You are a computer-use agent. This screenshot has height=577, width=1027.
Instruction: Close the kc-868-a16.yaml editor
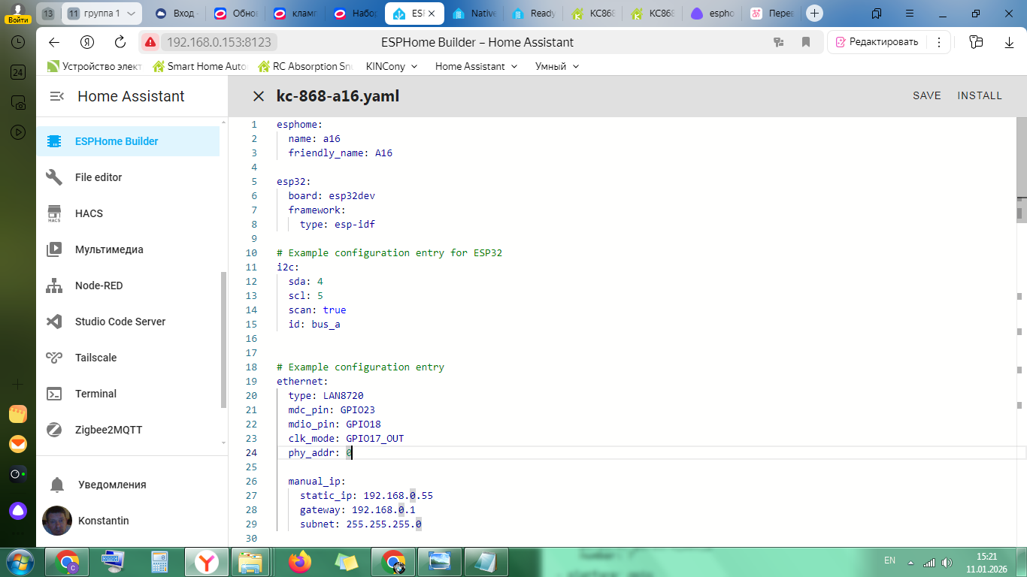click(259, 96)
